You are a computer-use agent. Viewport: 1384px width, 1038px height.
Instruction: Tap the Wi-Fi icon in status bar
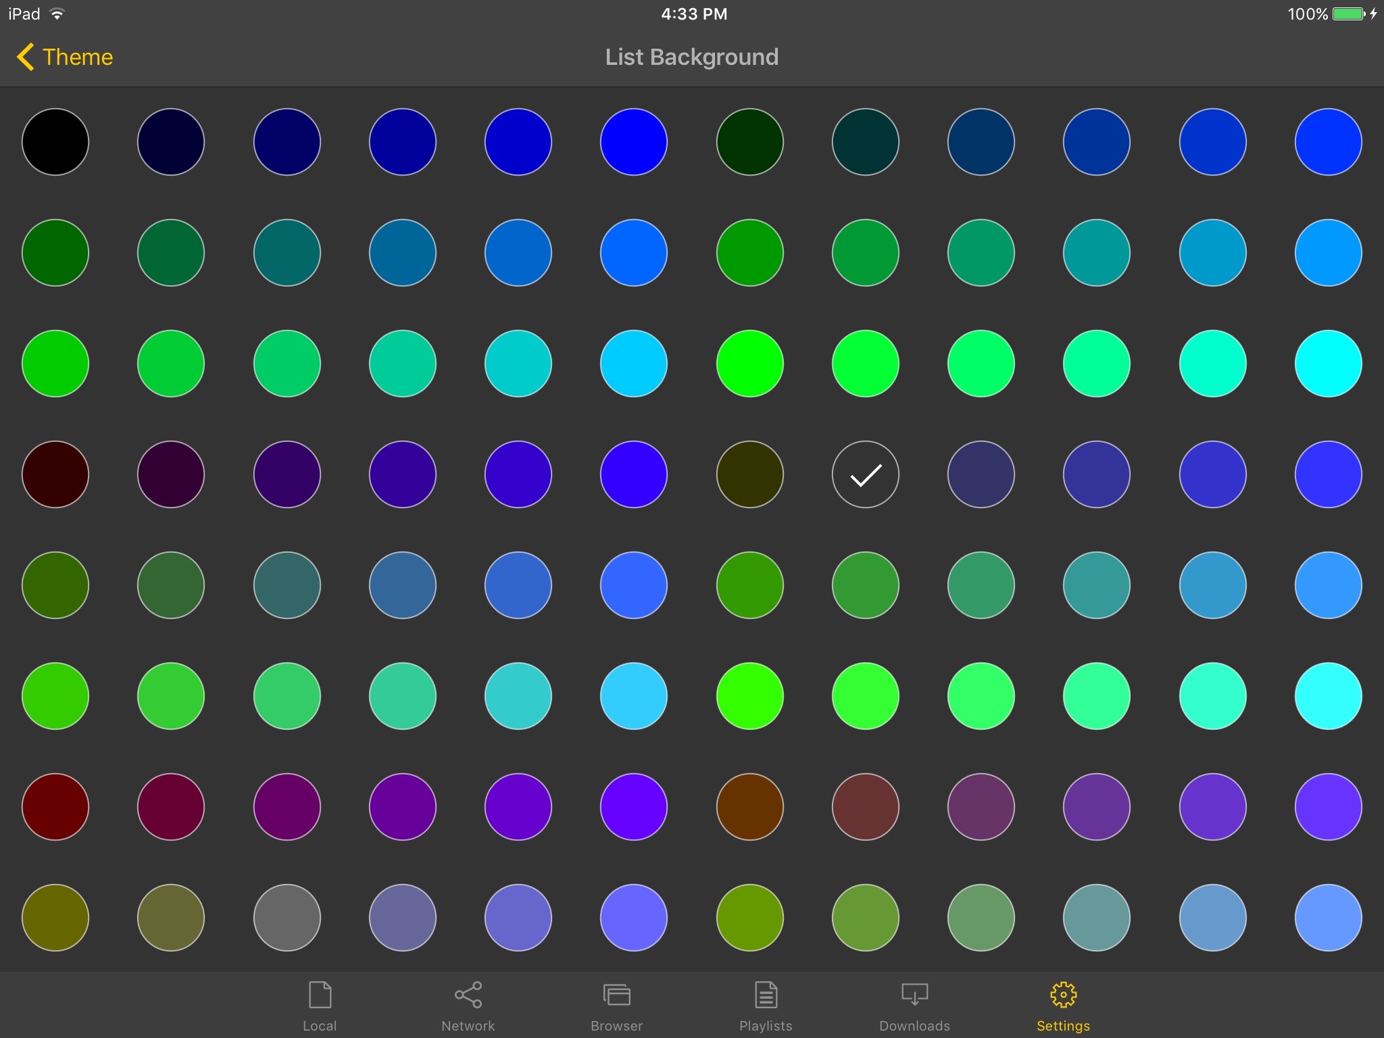pyautogui.click(x=57, y=14)
